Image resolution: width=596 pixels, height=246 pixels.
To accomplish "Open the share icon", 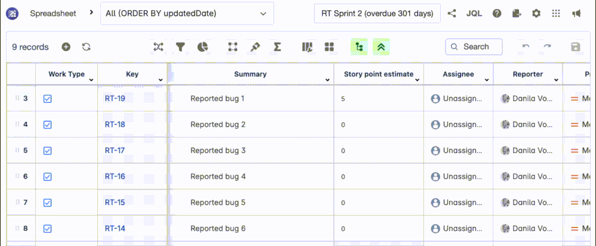I will point(451,14).
